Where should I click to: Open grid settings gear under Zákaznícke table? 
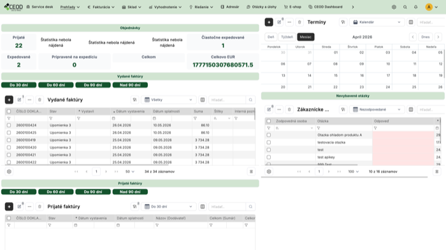pyautogui.click(x=269, y=172)
